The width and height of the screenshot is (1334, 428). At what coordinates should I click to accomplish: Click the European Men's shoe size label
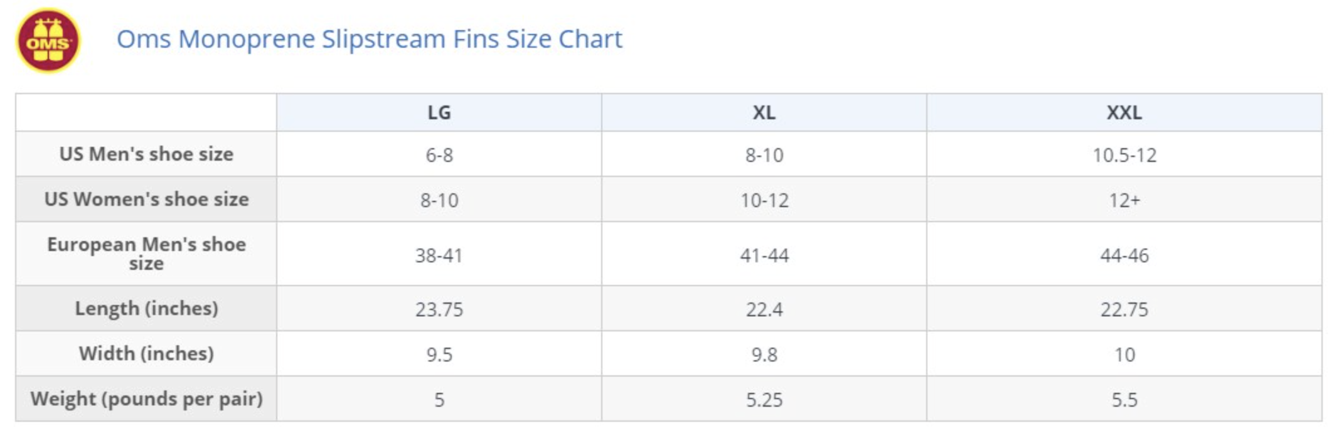point(146,254)
